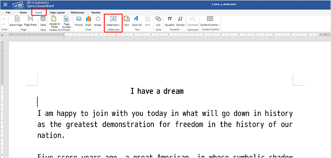
Task: Insert an Equation
Action: click(x=170, y=21)
